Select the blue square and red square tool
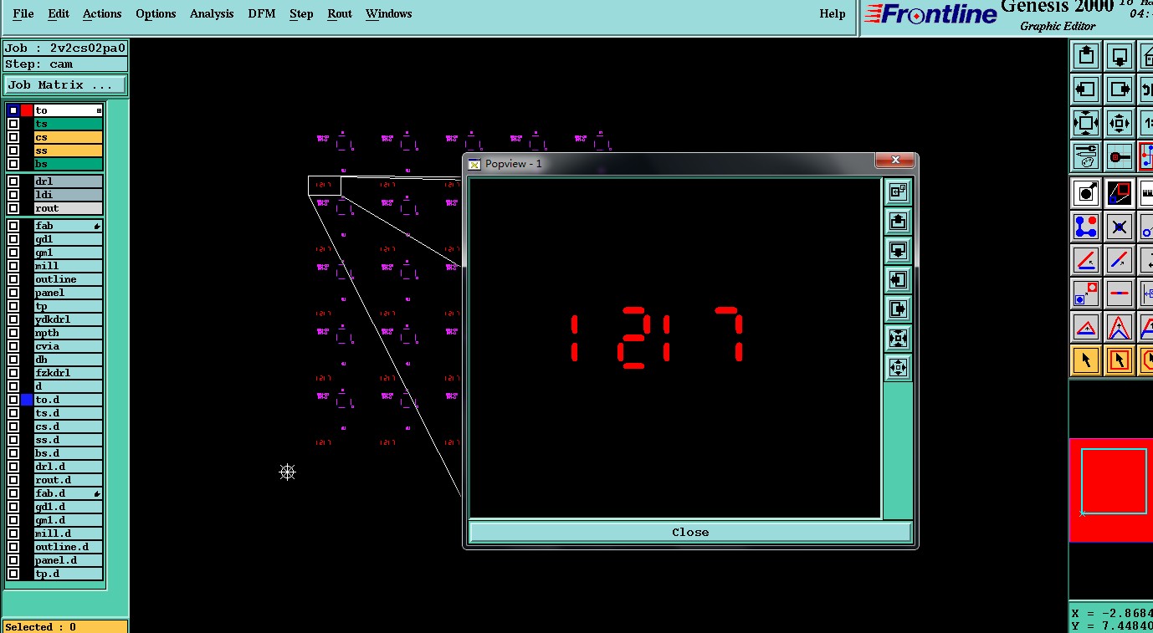This screenshot has height=633, width=1153. (1086, 294)
